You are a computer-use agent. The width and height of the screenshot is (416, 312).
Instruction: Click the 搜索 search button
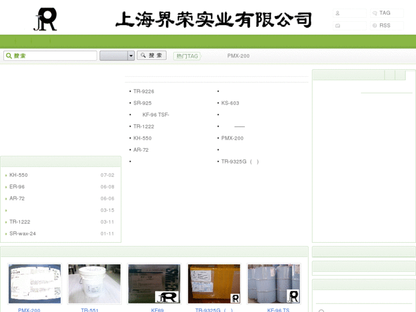pyautogui.click(x=152, y=55)
